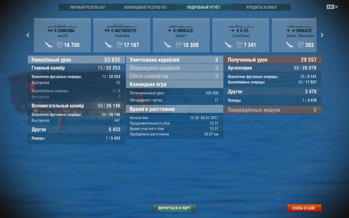Click the V-25 ship silhouette icon
Viewport: 349px width, 218px height.
[x=241, y=25]
